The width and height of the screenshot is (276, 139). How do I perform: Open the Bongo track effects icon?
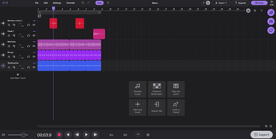(34, 57)
